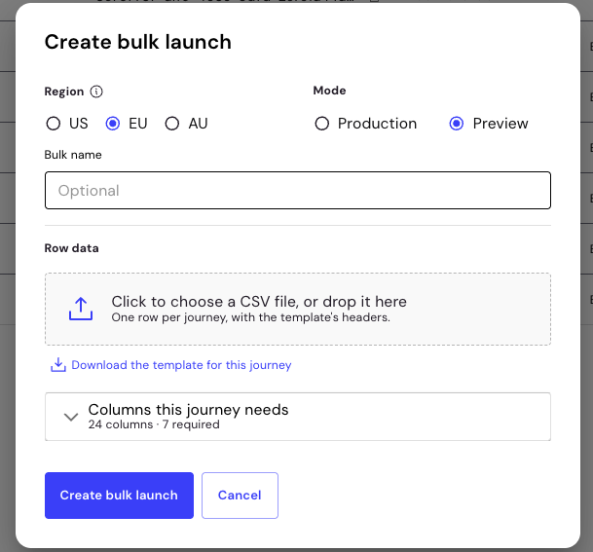Choose Preview mode

pyautogui.click(x=457, y=124)
